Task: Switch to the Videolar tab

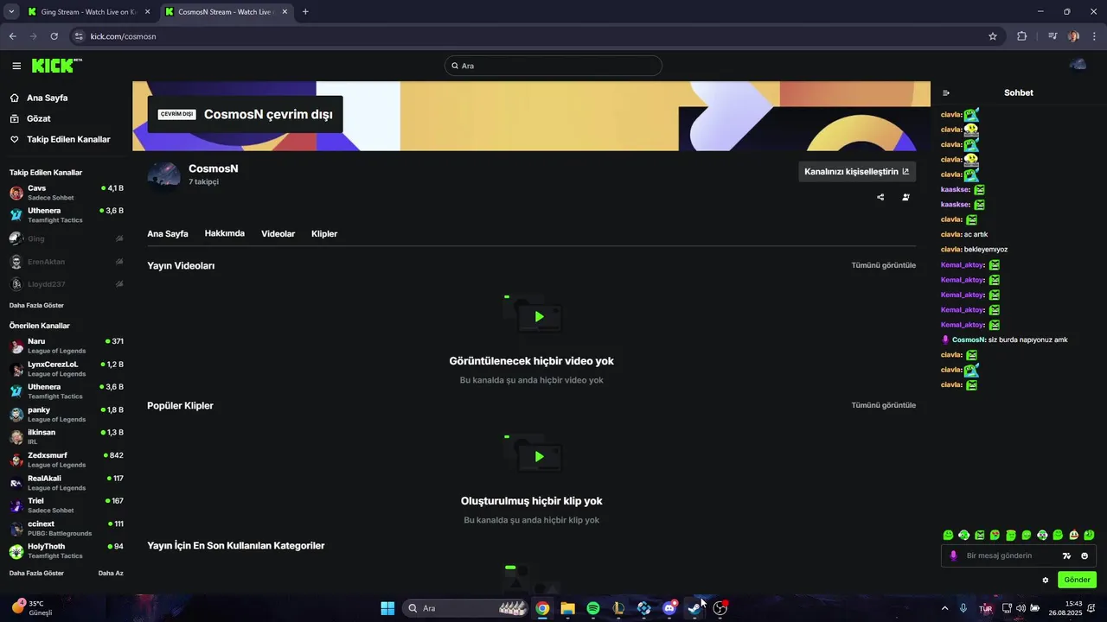Action: (278, 234)
